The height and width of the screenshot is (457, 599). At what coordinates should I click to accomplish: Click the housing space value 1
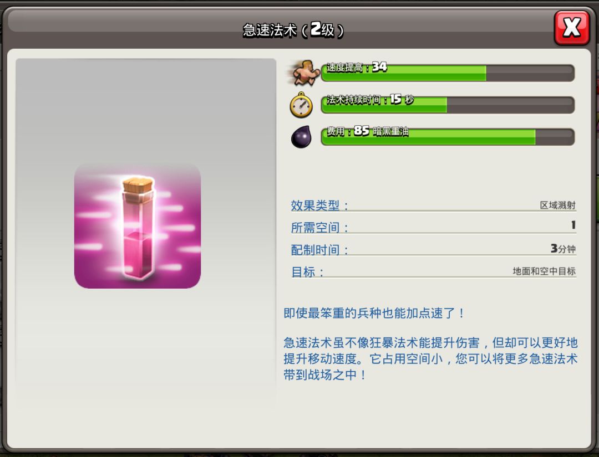(x=573, y=225)
